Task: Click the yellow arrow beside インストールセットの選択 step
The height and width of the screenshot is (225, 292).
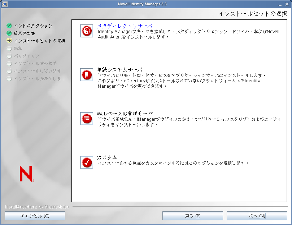Action: coord(9,41)
